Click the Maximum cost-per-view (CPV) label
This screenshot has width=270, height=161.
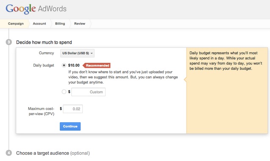42,111
